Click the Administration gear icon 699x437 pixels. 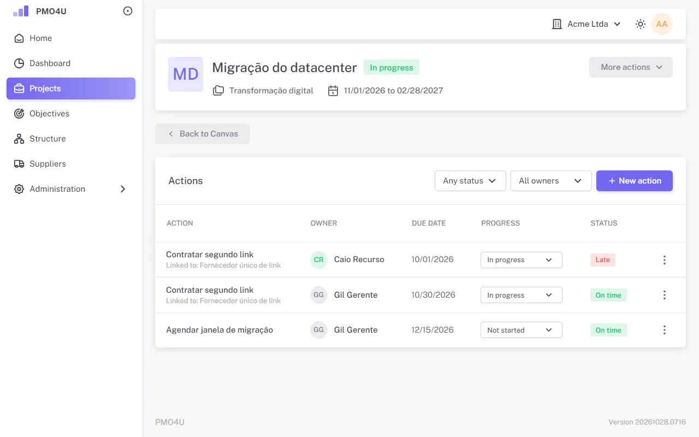[19, 189]
